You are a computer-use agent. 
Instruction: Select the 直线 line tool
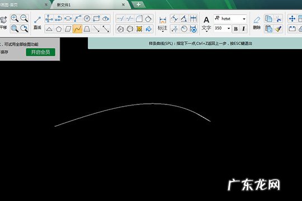tap(37, 23)
